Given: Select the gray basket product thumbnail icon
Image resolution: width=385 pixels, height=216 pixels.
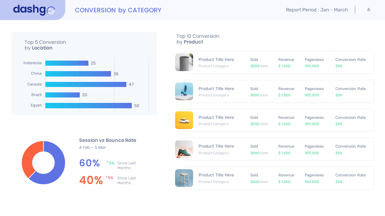Looking at the screenshot, I should click(184, 62).
